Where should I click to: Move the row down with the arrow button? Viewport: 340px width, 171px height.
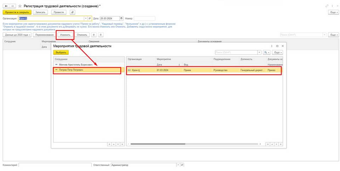(101, 35)
